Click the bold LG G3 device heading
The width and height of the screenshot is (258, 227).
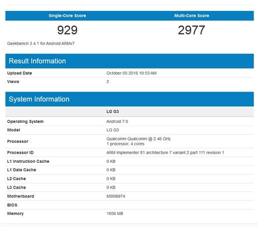pos(113,112)
